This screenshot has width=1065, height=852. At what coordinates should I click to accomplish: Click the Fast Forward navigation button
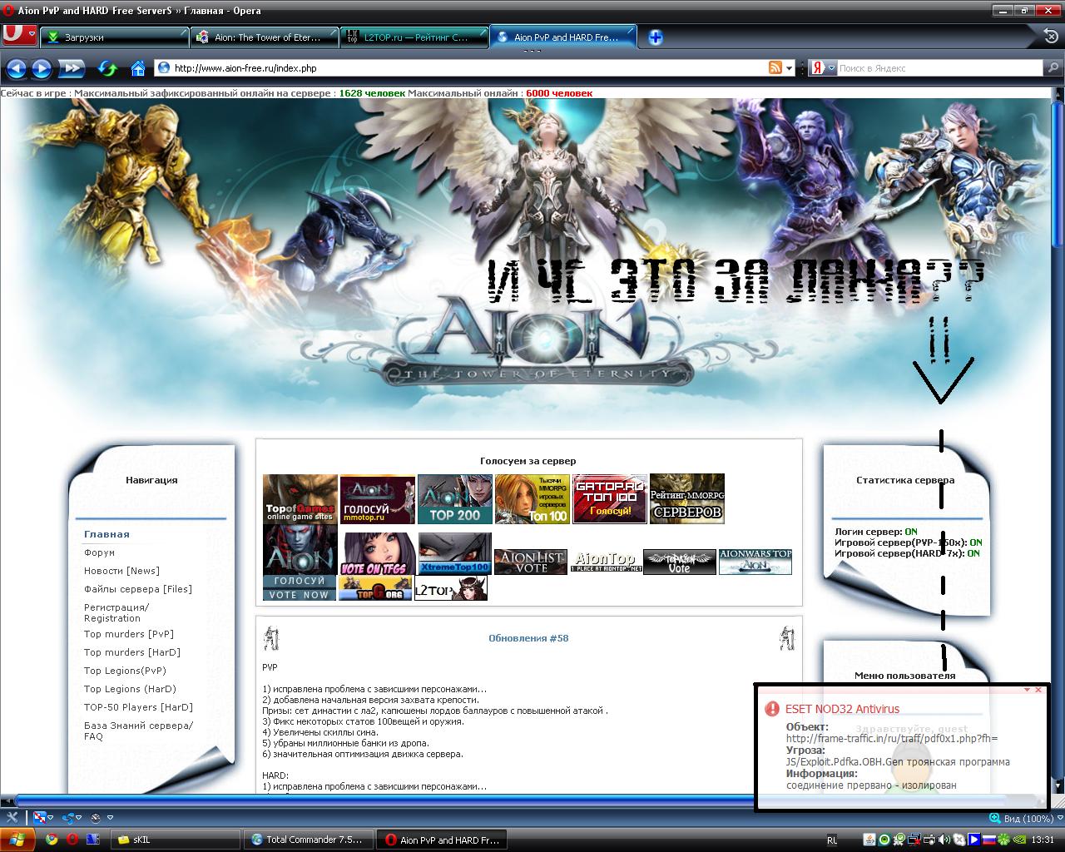[72, 68]
